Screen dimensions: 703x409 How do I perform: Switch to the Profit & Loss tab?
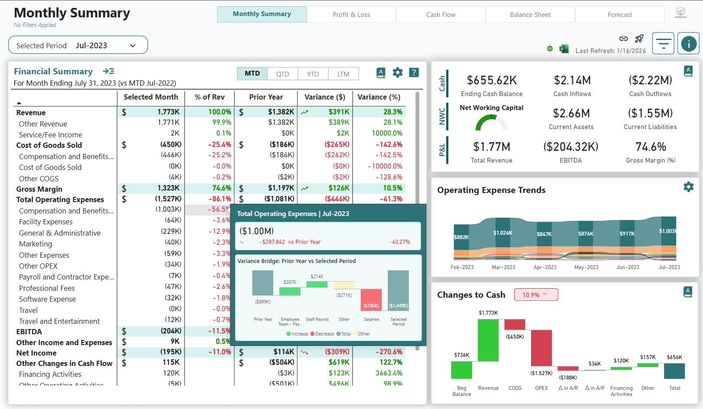351,14
